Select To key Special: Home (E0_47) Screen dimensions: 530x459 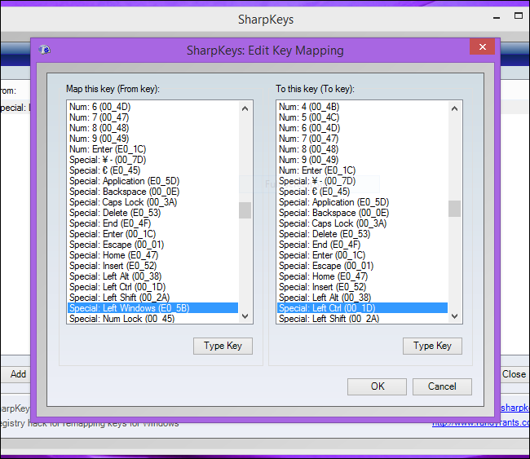[x=362, y=276]
